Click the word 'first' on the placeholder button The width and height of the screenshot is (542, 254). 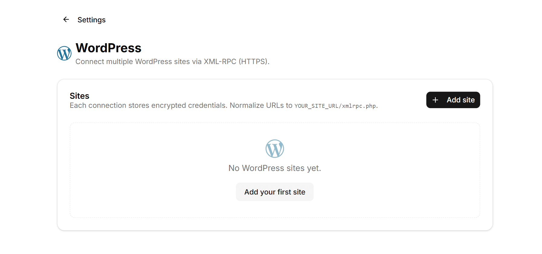click(284, 192)
